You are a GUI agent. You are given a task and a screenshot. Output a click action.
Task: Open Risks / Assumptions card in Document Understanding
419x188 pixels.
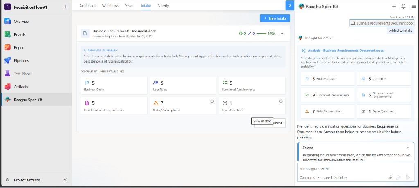183,106
